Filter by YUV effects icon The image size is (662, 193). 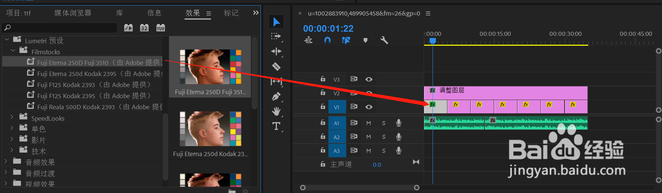[x=160, y=28]
